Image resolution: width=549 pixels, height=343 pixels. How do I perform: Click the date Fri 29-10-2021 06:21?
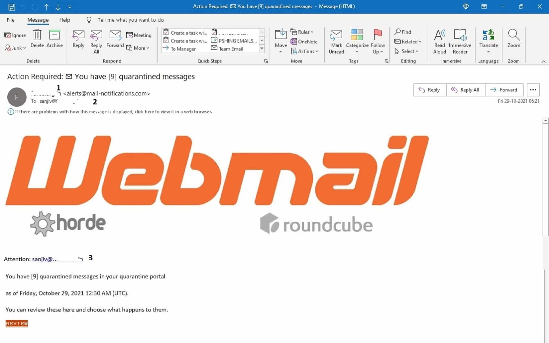click(x=518, y=101)
